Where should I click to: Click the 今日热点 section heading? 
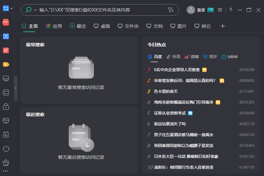[157, 45]
